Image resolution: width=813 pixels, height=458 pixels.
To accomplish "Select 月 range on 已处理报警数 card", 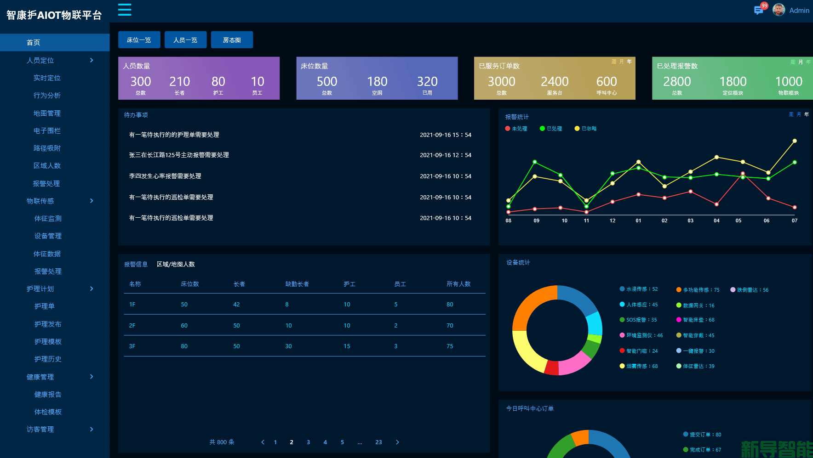I will coord(801,62).
